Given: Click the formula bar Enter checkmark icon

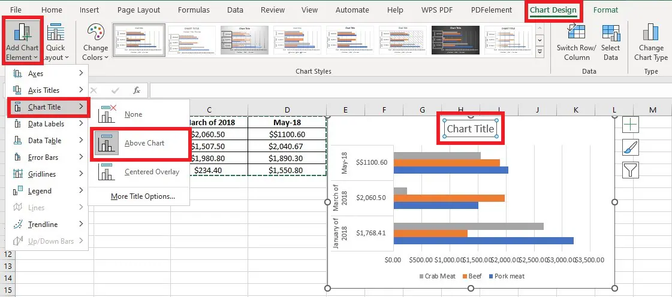Looking at the screenshot, I should pyautogui.click(x=115, y=90).
